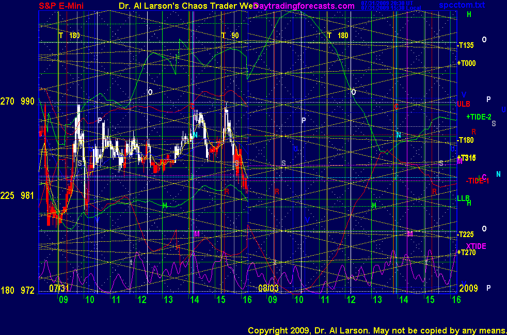
Task: Open the Daytradingforecasts.com link text
Action: (x=304, y=6)
